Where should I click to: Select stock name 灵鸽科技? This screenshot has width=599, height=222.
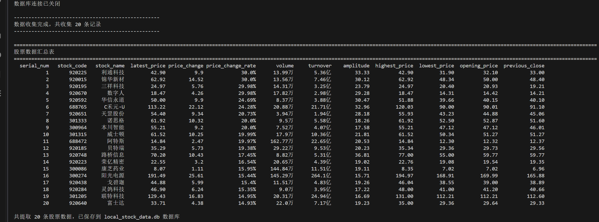point(113,189)
